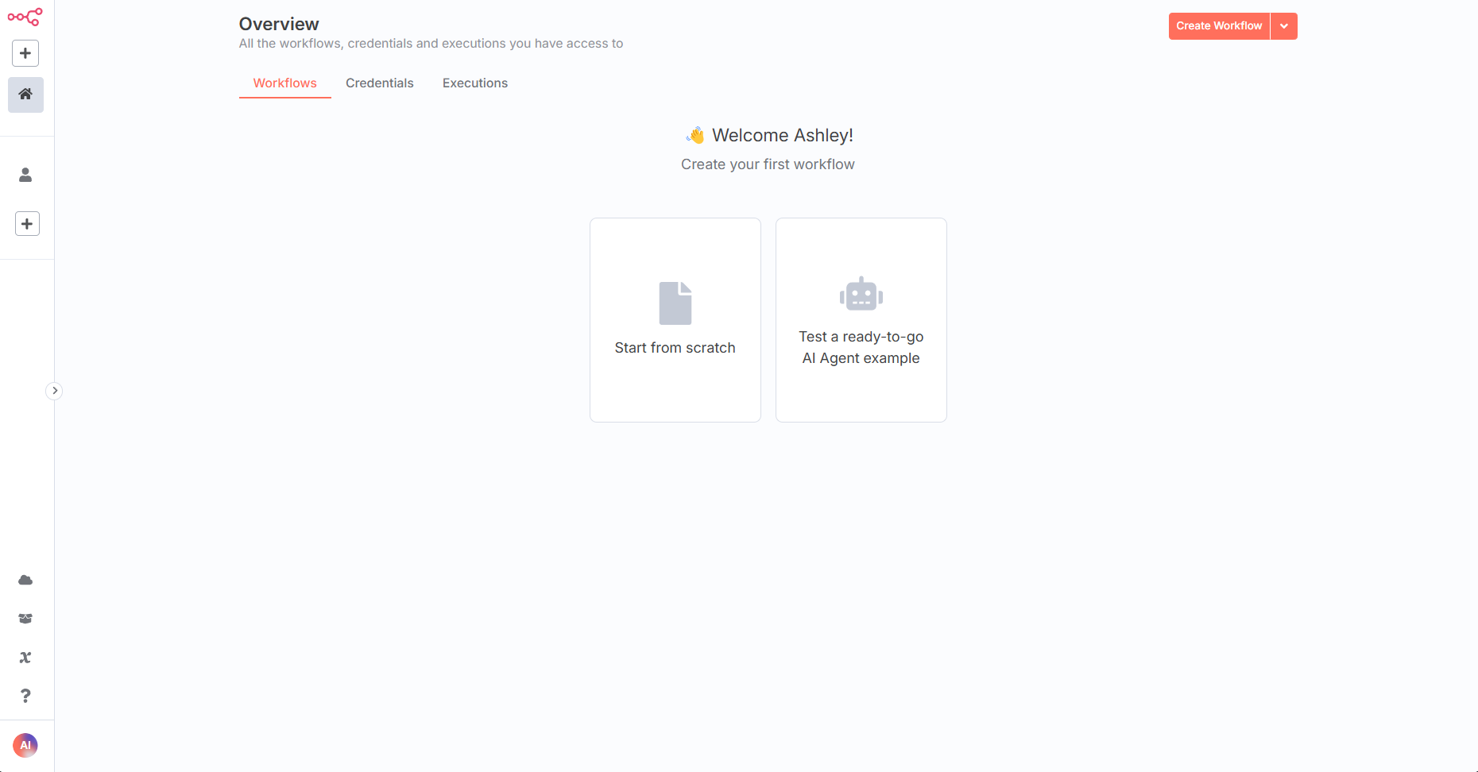The image size is (1478, 772).
Task: Click the n8n logo in sidebar
Action: [25, 17]
